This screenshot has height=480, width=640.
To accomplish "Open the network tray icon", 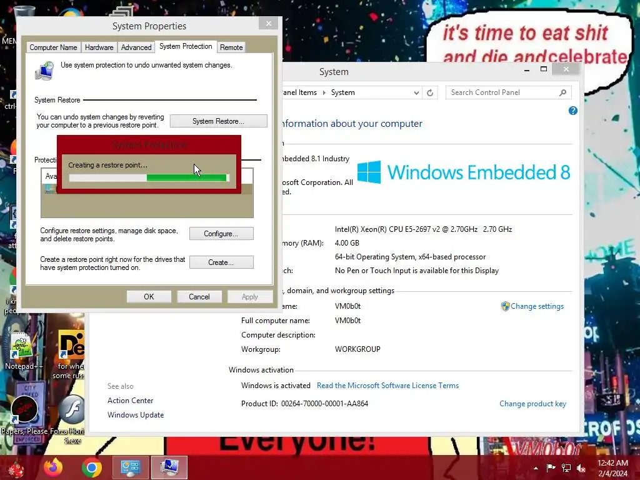I will [x=566, y=467].
